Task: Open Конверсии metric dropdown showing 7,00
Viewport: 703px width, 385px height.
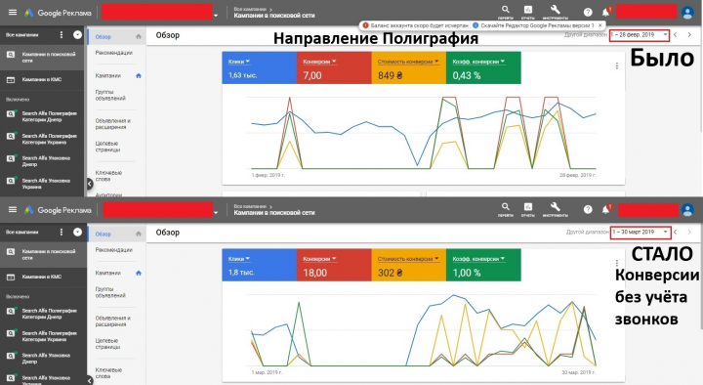Action: point(319,62)
